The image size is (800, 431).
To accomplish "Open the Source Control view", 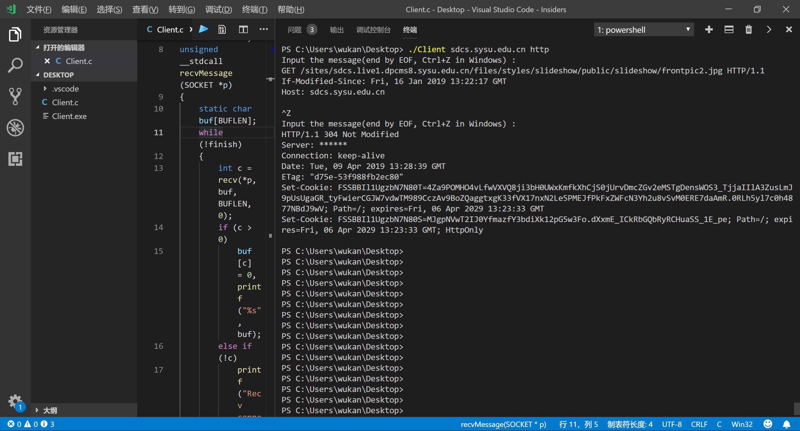I will point(15,96).
